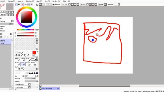This screenshot has width=164, height=92.
Task: Open the View menu
Action: point(47,1)
